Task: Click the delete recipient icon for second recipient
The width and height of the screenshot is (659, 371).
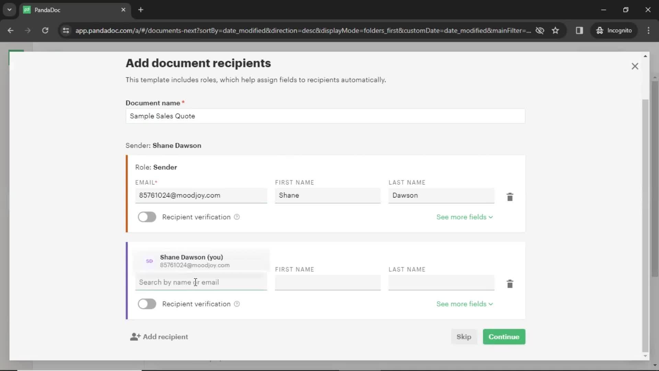Action: (510, 283)
